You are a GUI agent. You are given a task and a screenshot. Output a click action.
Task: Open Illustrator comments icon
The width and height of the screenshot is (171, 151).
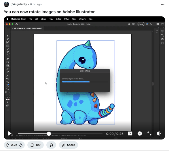click(x=133, y=24)
